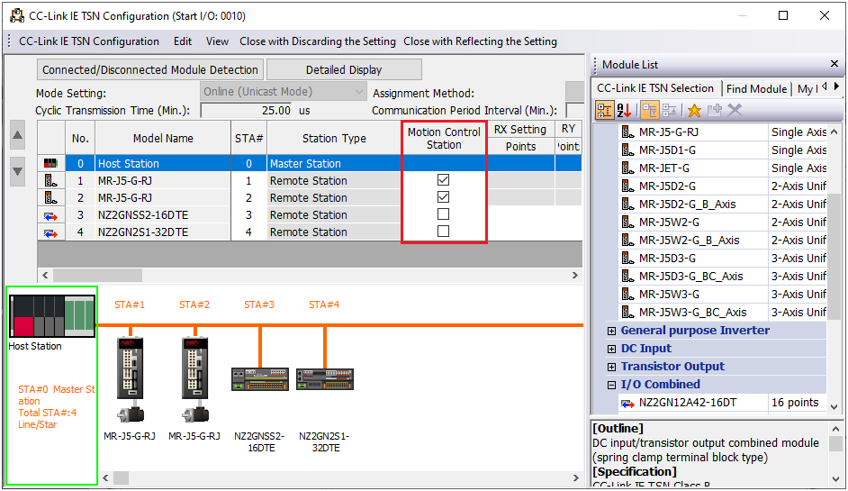Screen dimensions: 848x491
Task: Click the expand all tree icon in Module List
Action: pyautogui.click(x=650, y=111)
